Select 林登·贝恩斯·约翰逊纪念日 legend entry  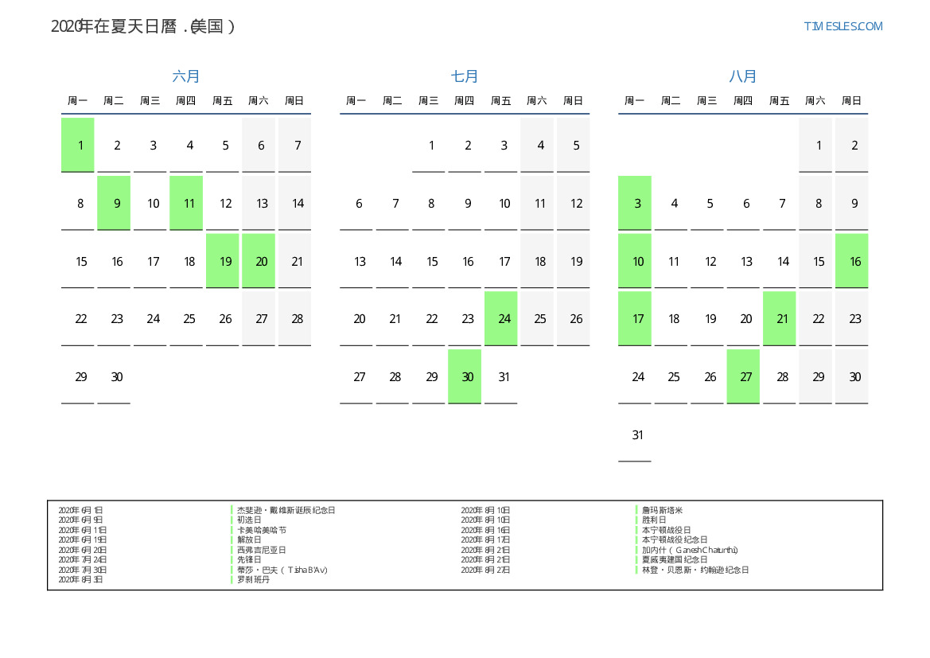[x=695, y=570]
